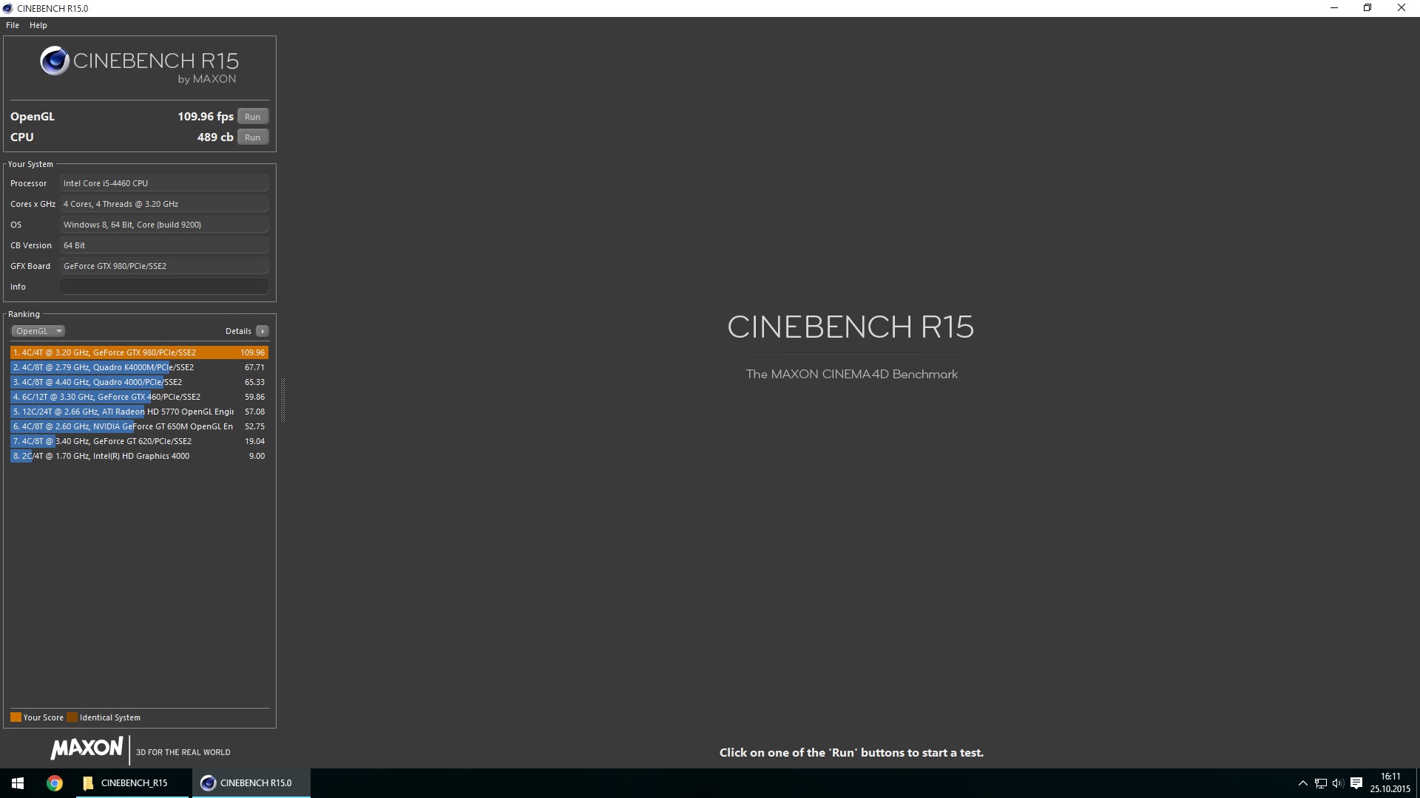This screenshot has height=798, width=1420.
Task: Open the OpenGL ranking dropdown
Action: tap(38, 331)
